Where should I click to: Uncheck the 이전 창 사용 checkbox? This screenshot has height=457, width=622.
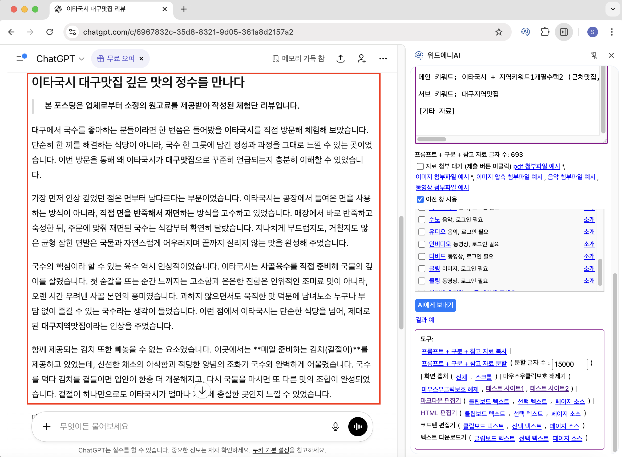(420, 199)
